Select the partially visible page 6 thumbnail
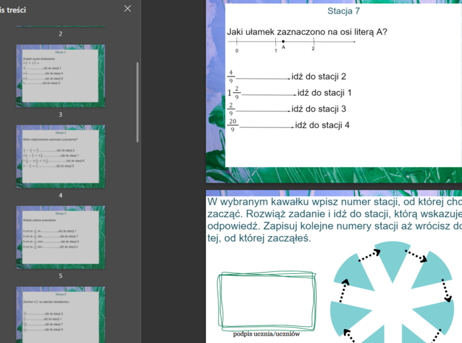This screenshot has width=462, height=343. point(60,314)
